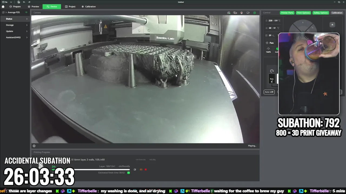The image size is (346, 194).
Task: Click the print progress bar
Action: [91, 169]
